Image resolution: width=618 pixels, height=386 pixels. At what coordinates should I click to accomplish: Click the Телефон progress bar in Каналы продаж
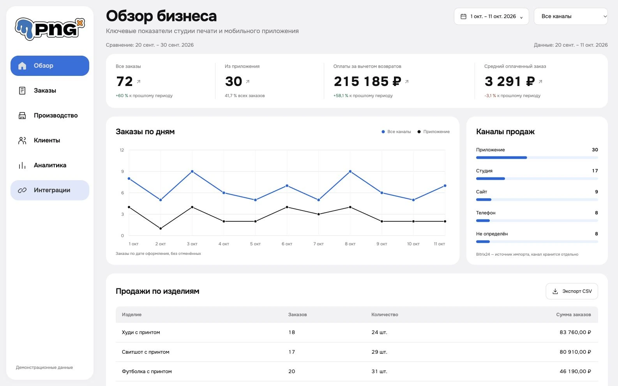[537, 221]
